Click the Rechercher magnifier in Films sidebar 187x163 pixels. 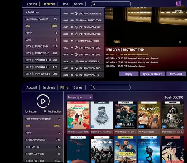[x=45, y=111]
